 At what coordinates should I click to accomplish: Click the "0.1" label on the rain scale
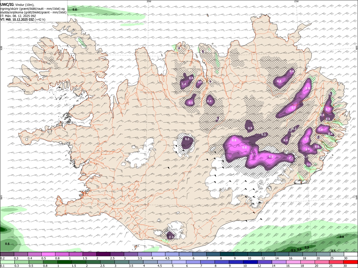pos(2,266)
